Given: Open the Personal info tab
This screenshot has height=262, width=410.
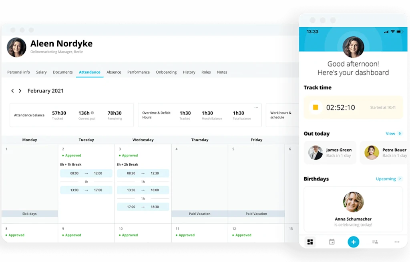Looking at the screenshot, I should pos(18,72).
